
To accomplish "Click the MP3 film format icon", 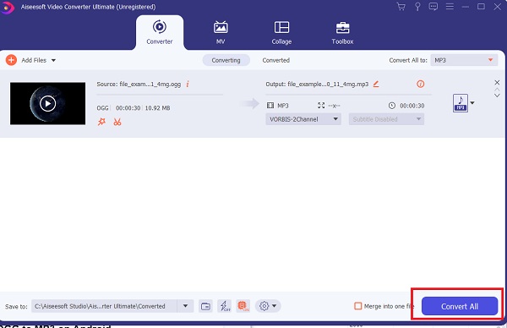I will 270,106.
